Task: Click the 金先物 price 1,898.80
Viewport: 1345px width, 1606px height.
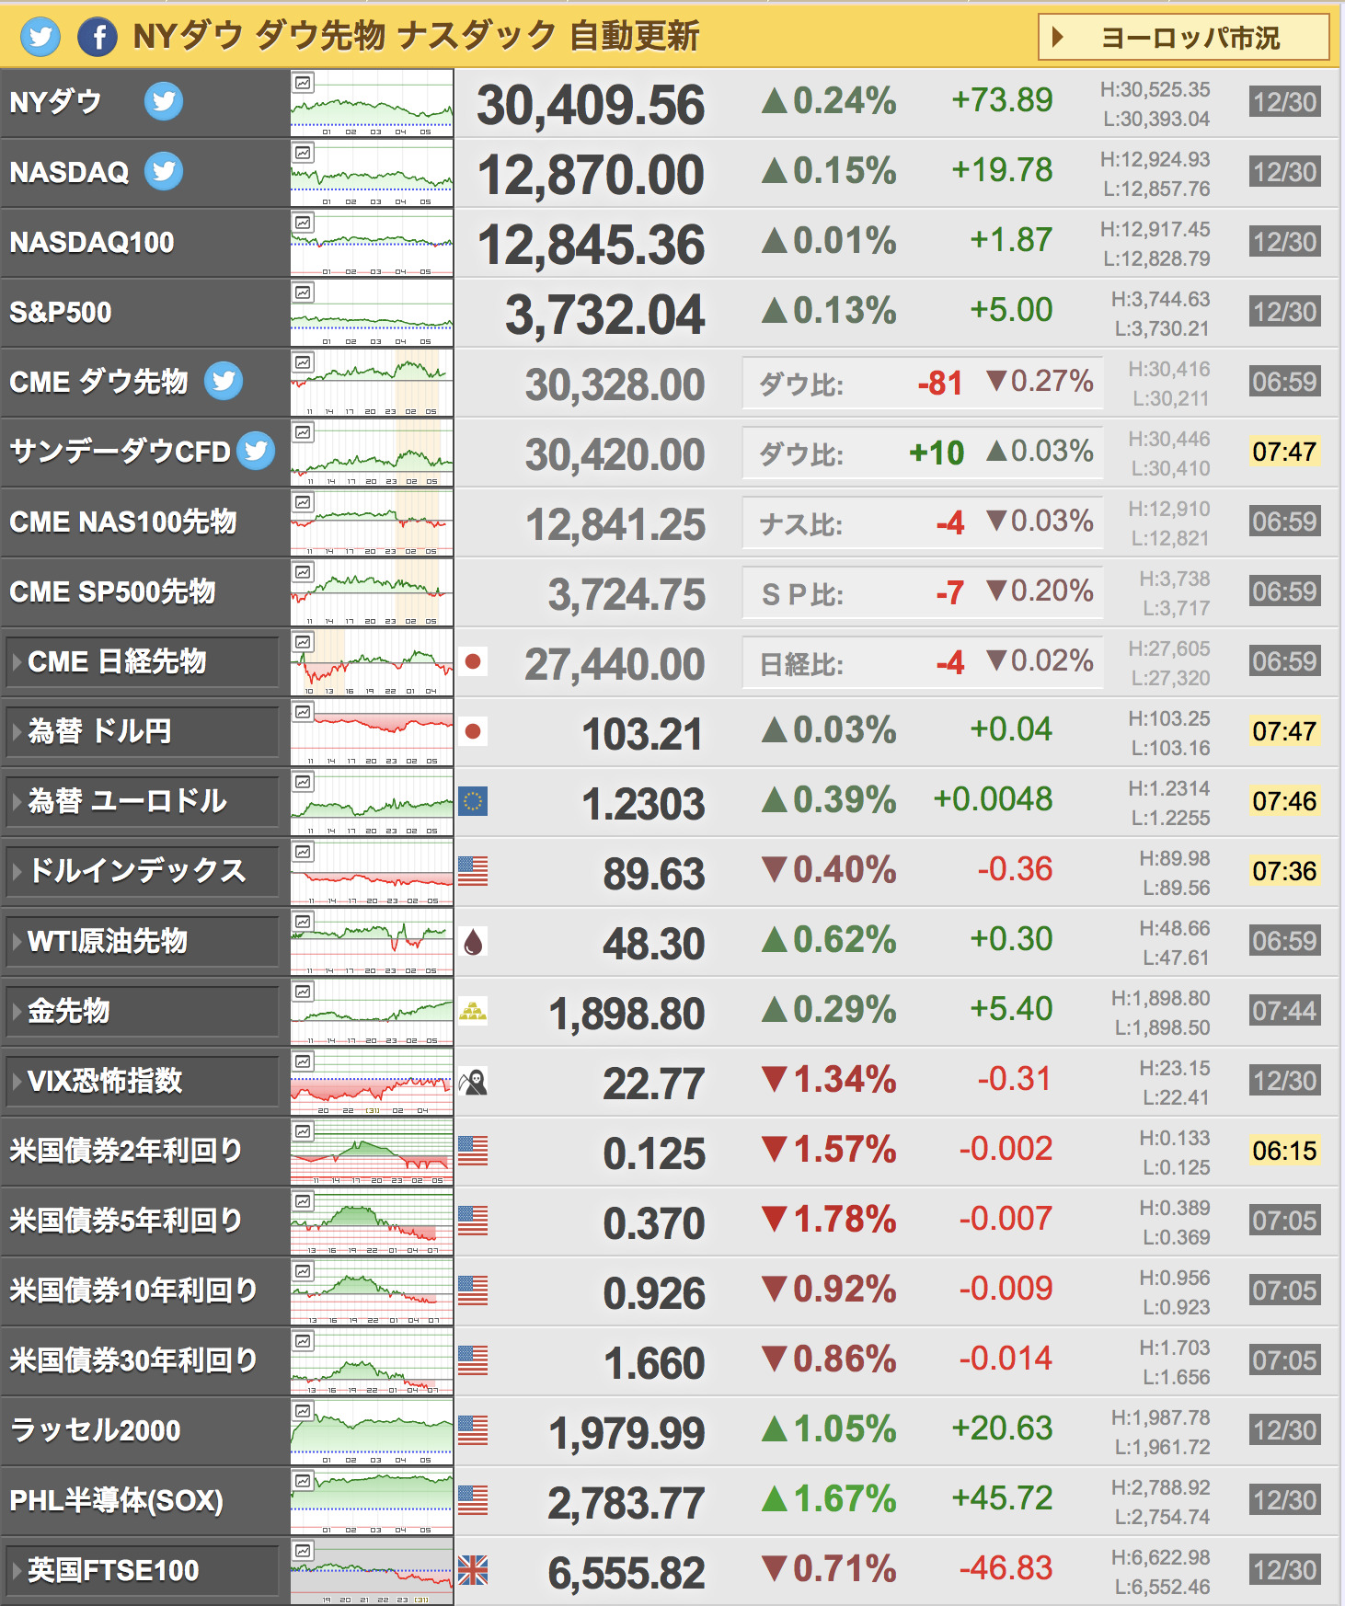Action: coord(627,1014)
